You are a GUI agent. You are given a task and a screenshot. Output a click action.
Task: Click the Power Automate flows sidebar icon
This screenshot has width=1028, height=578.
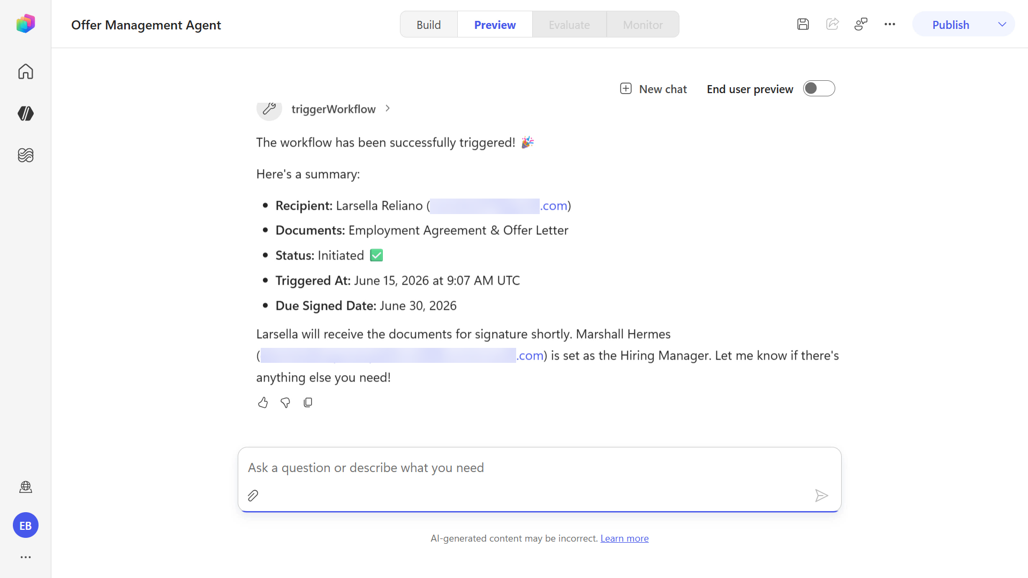(x=25, y=113)
